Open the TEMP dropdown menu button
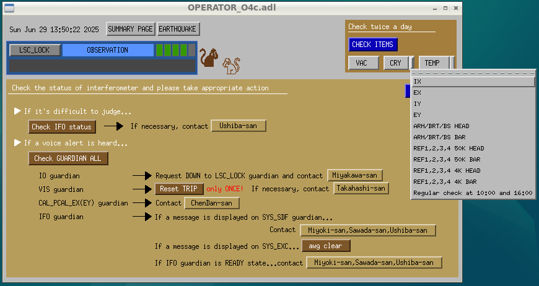The image size is (539, 286). coord(434,63)
